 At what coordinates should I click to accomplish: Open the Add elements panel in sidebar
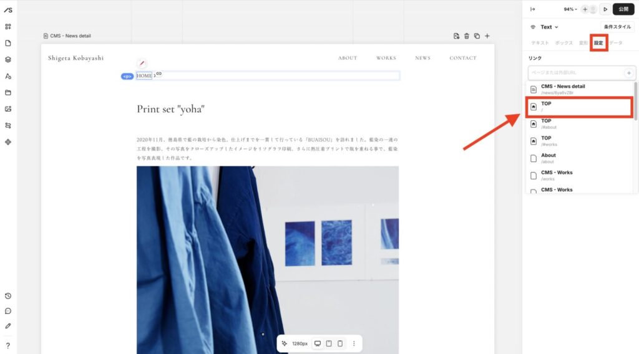[x=8, y=27]
